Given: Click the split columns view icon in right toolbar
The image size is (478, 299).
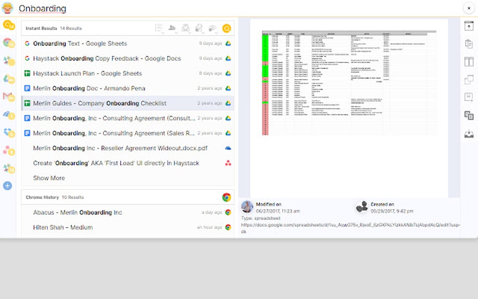Looking at the screenshot, I should pos(469,61).
